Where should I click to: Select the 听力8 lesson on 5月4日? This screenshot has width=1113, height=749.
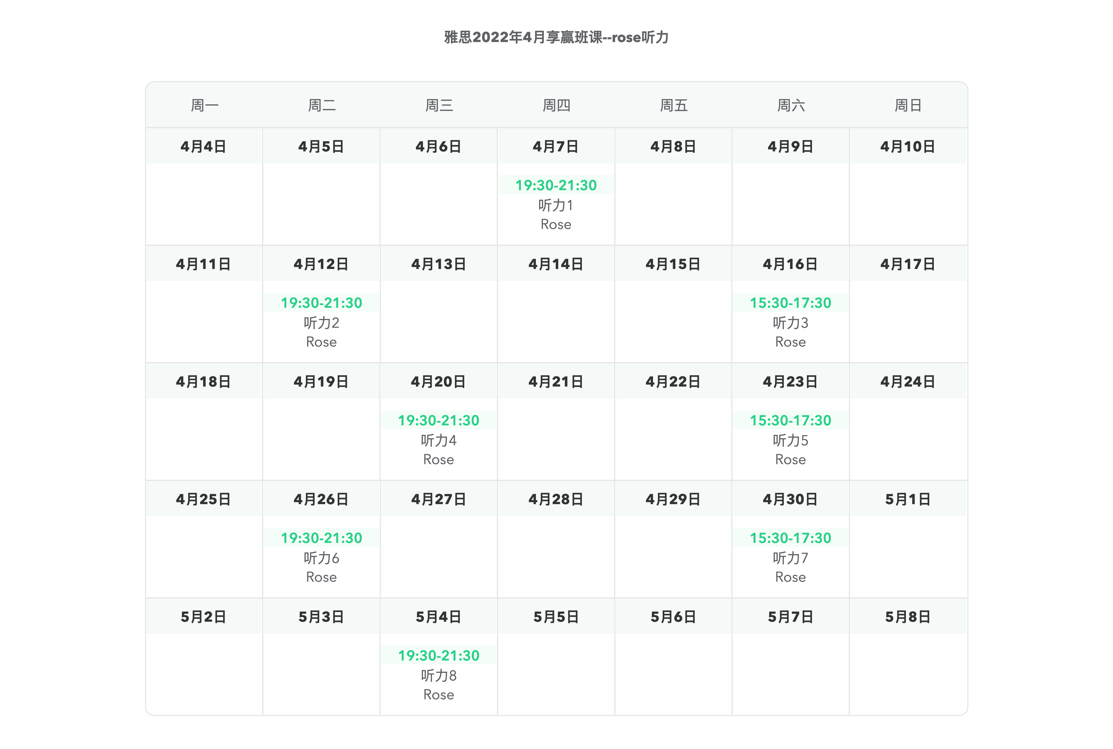pyautogui.click(x=439, y=675)
